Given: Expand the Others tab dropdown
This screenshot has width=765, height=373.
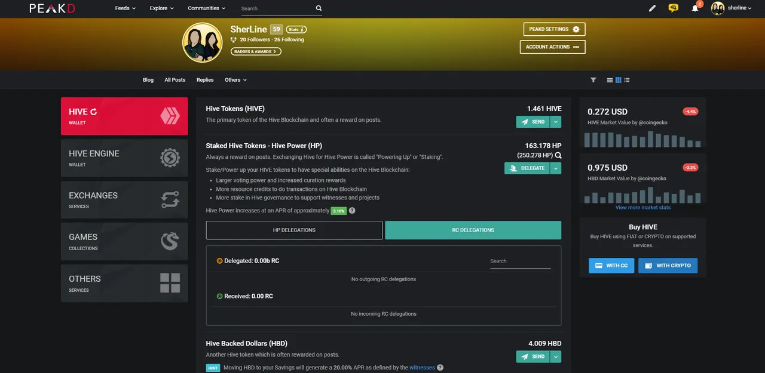Looking at the screenshot, I should pos(235,79).
